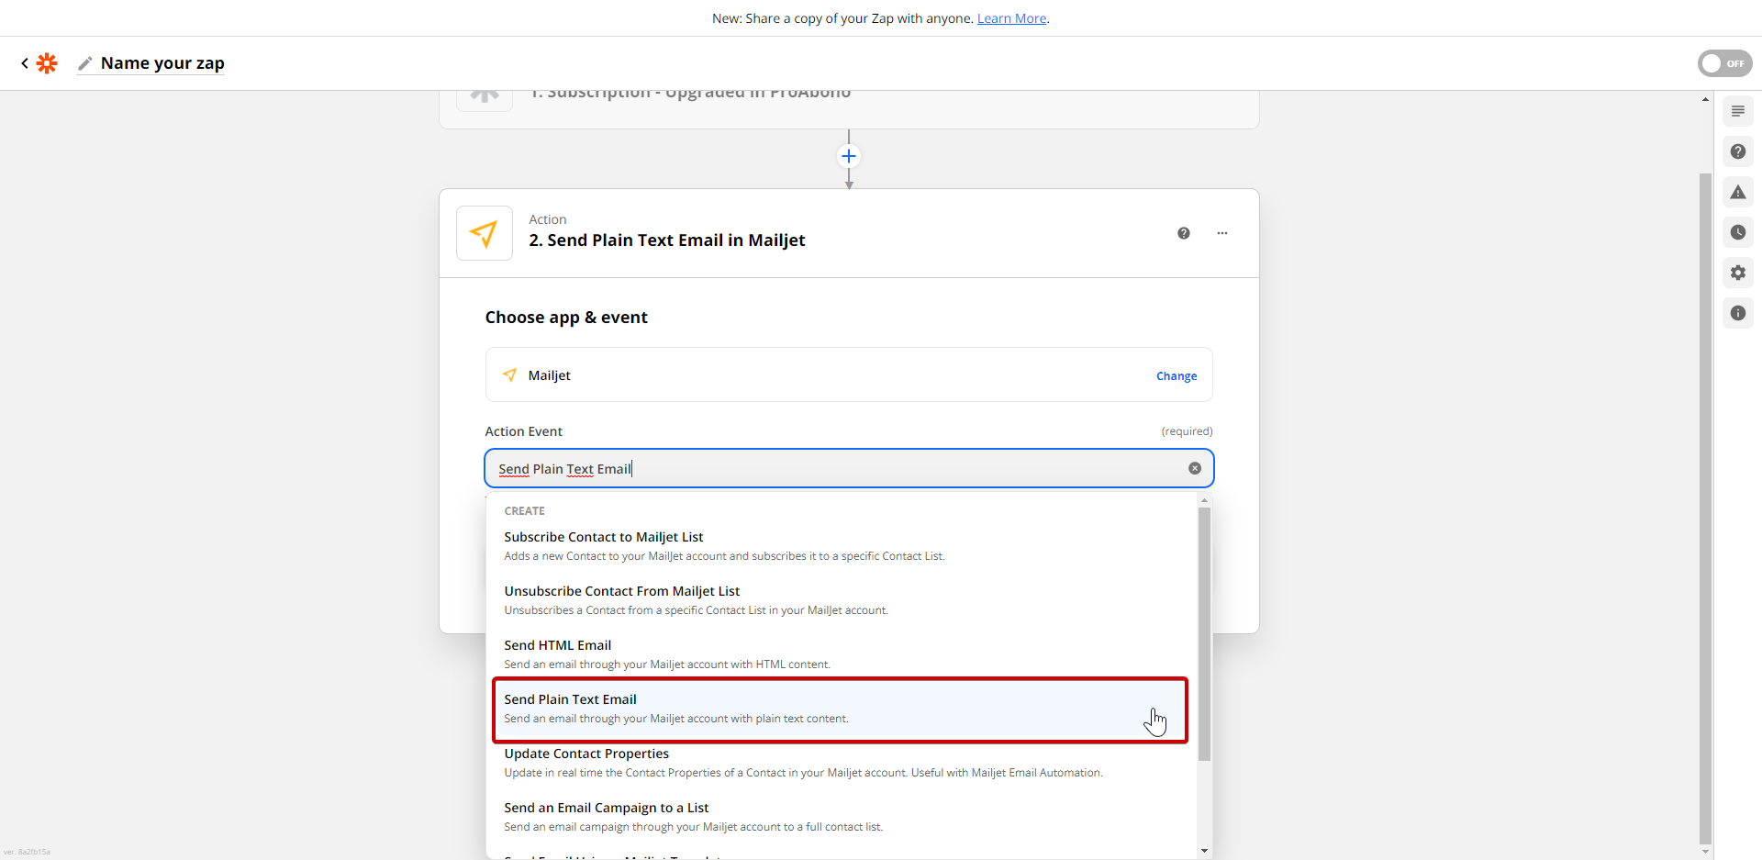Image resolution: width=1762 pixels, height=860 pixels.
Task: Open the outline notes icon in right sidebar
Action: [x=1738, y=111]
